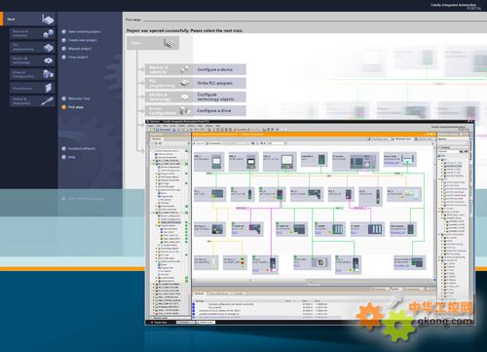Open the Devices & networks portal icon
487x352 pixels.
point(48,33)
